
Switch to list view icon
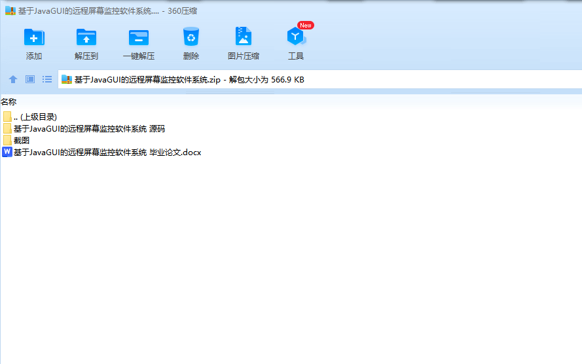pyautogui.click(x=47, y=79)
